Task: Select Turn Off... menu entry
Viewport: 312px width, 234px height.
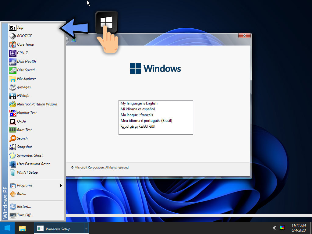Action: click(x=25, y=215)
